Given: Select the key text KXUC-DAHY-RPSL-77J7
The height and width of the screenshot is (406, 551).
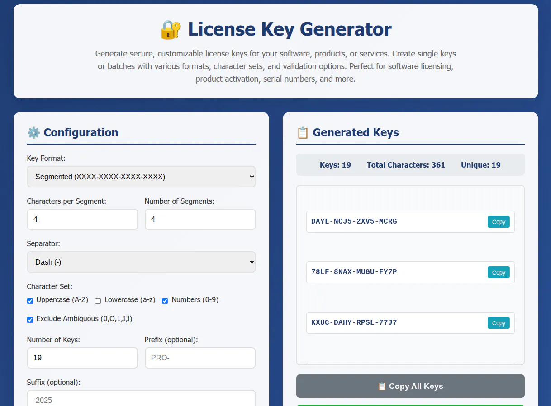Looking at the screenshot, I should point(354,323).
